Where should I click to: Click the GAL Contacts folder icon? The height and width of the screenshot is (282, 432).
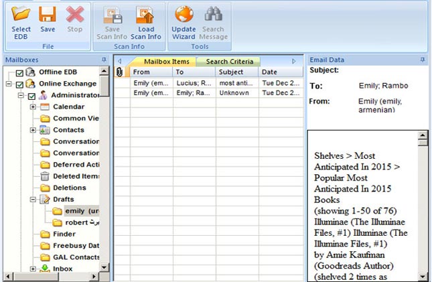click(x=45, y=257)
